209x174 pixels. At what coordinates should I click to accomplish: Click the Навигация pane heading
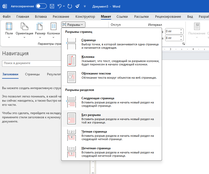pos(15,53)
